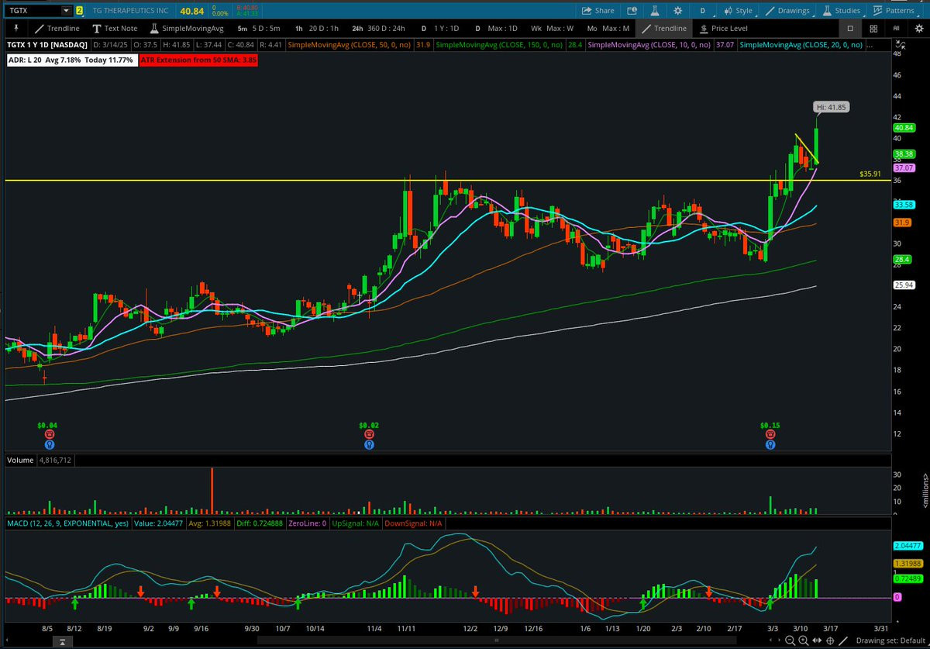Open the clock-window icon next to Share
Screen dimensions: 930x649
click(631, 11)
